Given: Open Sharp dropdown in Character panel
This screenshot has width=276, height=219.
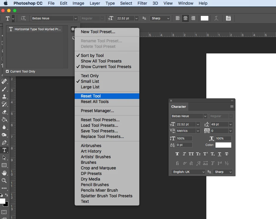Looking at the screenshot, I should pos(223,172).
